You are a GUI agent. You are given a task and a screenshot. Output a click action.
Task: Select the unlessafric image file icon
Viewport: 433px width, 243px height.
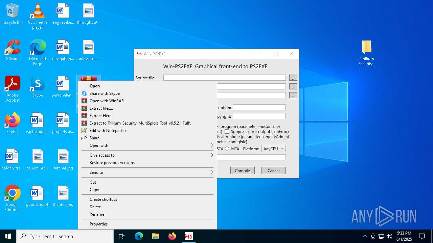click(x=88, y=51)
